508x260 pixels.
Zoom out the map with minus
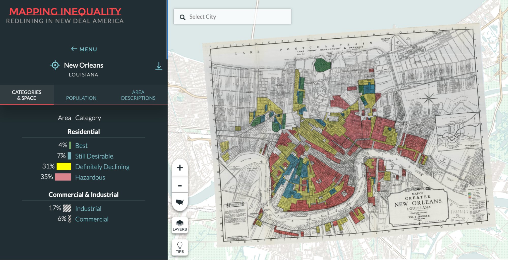coord(180,185)
